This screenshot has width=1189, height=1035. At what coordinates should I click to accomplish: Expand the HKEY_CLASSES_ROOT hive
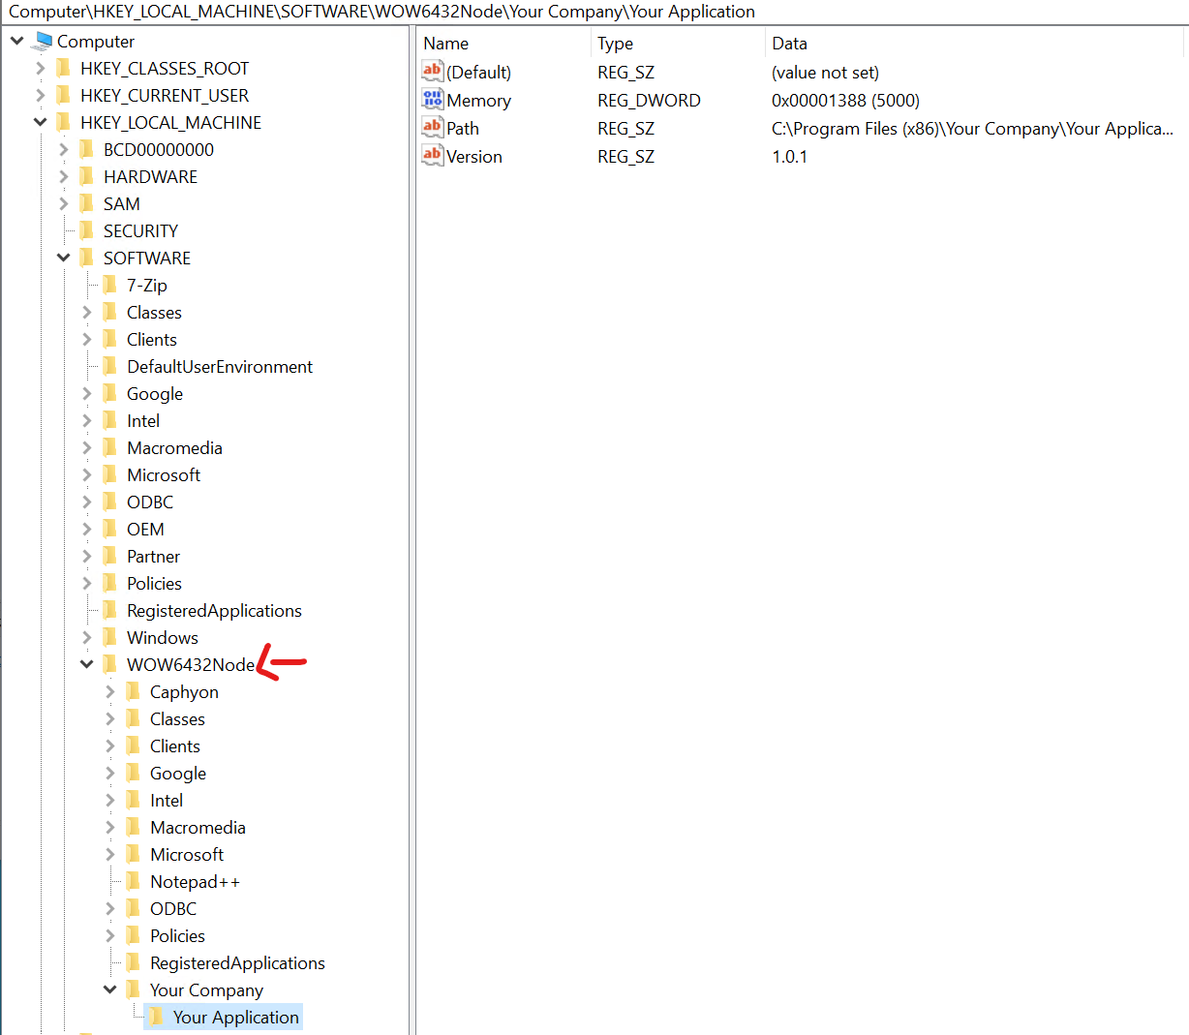coord(40,69)
